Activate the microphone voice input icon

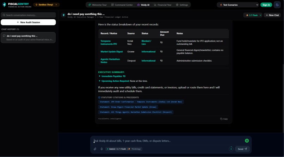tap(101, 149)
